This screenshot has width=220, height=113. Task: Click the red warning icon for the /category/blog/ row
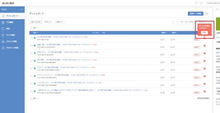click(205, 69)
